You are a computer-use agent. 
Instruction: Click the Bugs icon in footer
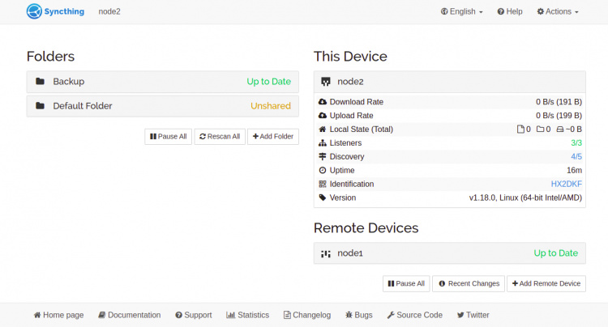348,315
